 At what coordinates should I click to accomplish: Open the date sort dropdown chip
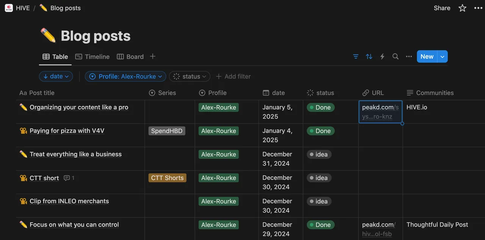56,76
